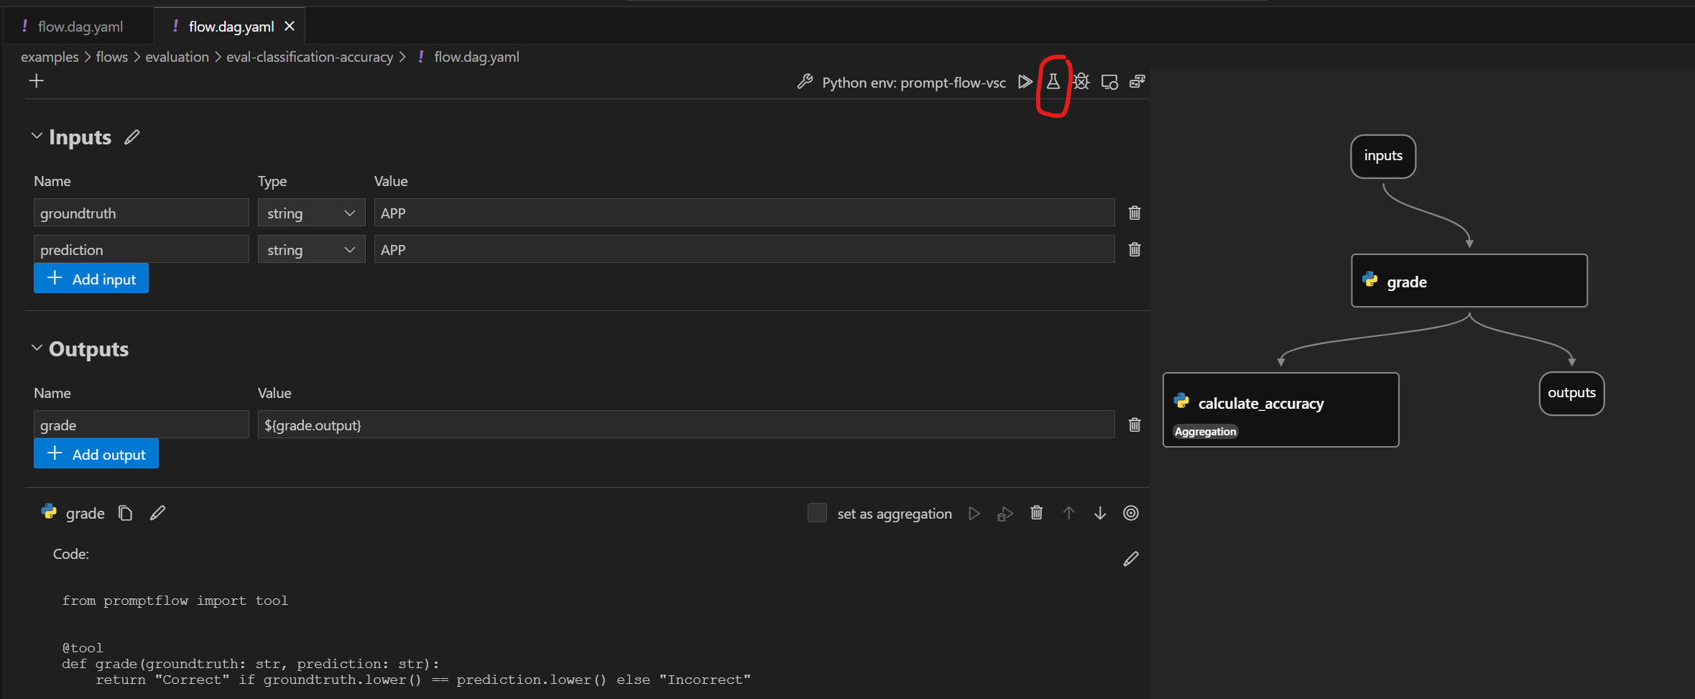Click the prediction value input field
Viewport: 1695px width, 699px height.
pyautogui.click(x=744, y=250)
